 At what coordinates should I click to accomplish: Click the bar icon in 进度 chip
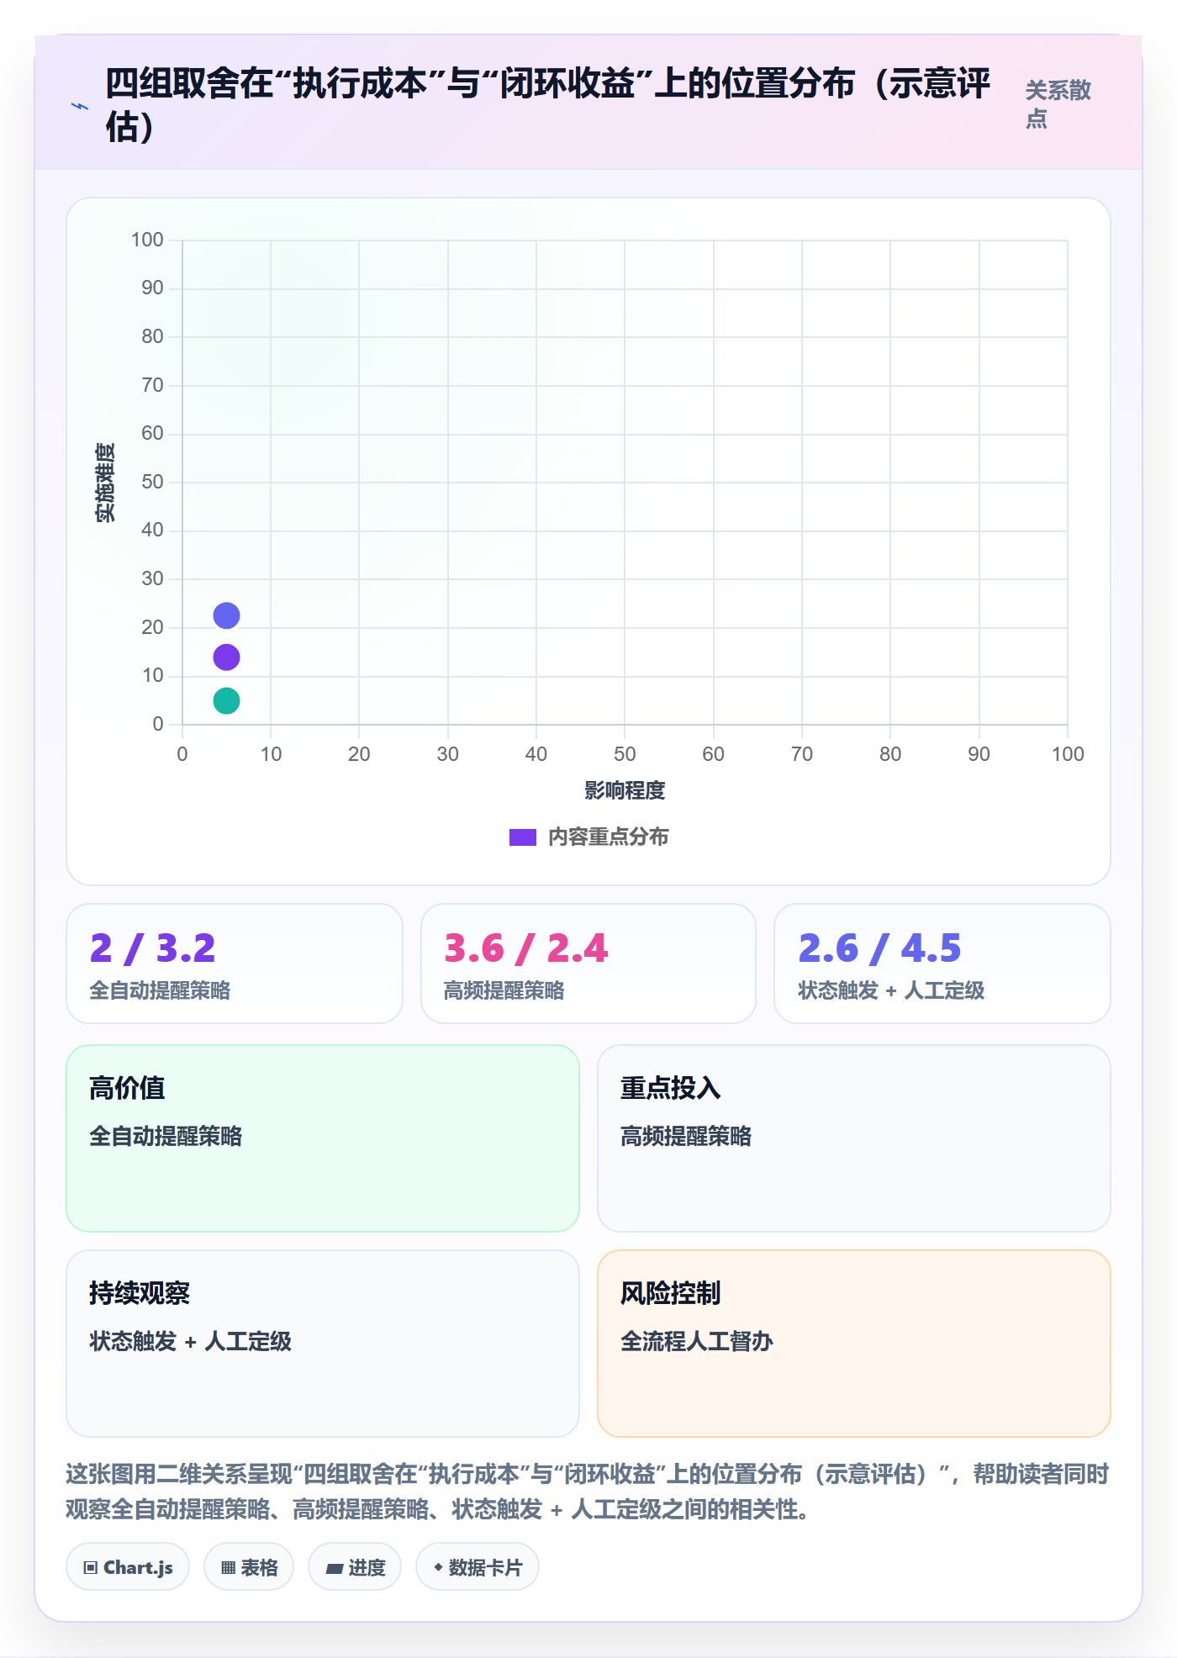(335, 1569)
